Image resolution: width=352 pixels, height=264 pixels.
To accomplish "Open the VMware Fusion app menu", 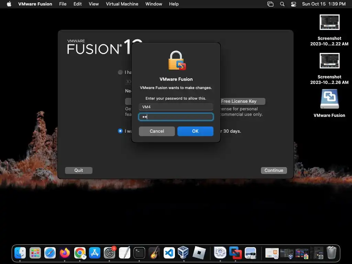I will pyautogui.click(x=35, y=4).
